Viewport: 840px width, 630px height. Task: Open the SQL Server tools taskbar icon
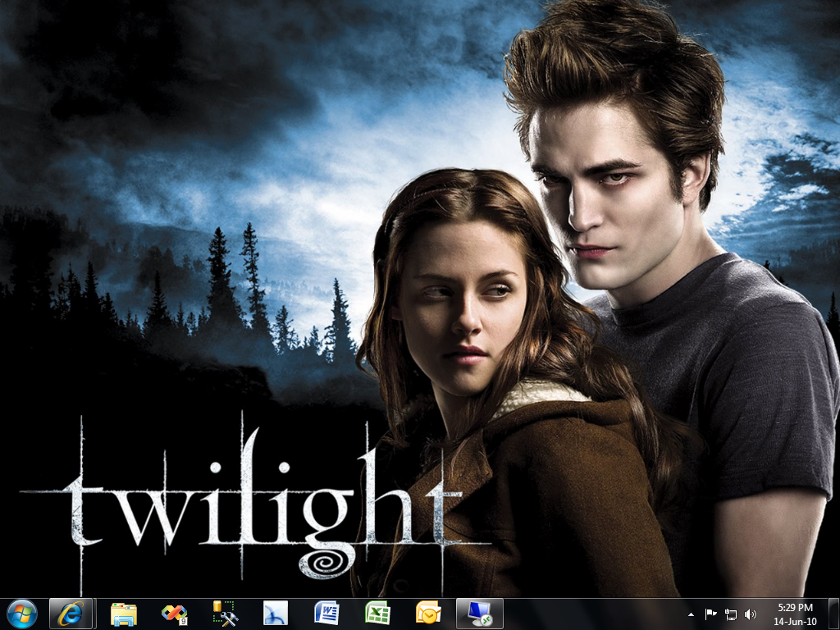(225, 614)
